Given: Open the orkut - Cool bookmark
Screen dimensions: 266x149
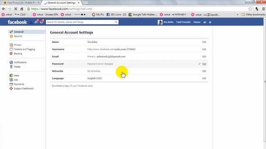Looking at the screenshot, I should pyautogui.click(x=15, y=15).
